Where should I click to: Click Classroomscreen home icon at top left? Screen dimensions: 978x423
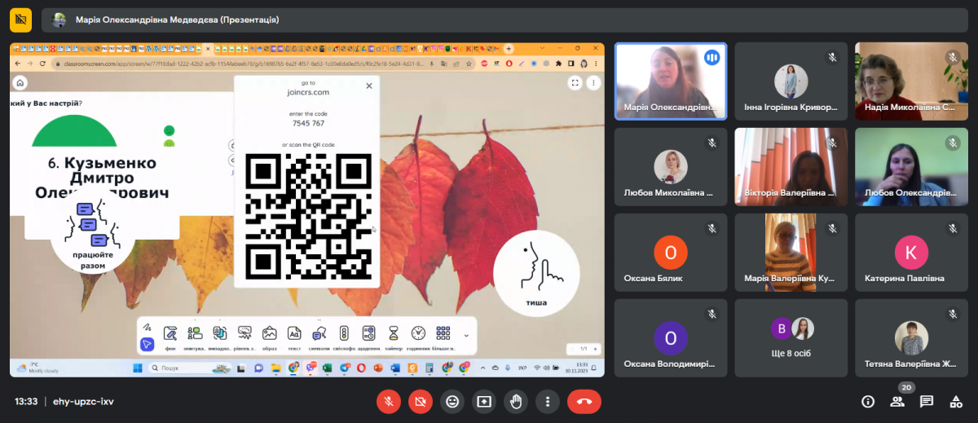point(20,82)
